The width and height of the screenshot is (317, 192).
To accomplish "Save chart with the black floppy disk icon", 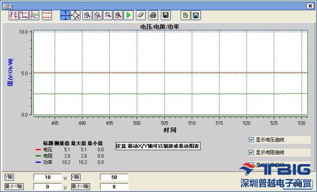I will point(166,15).
